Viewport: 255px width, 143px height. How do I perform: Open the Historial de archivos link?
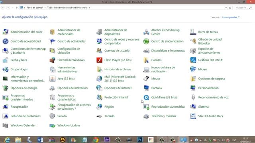(118, 69)
